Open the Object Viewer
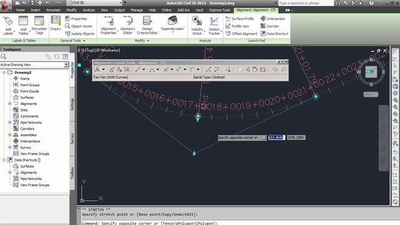The image size is (400, 225). coord(79,26)
